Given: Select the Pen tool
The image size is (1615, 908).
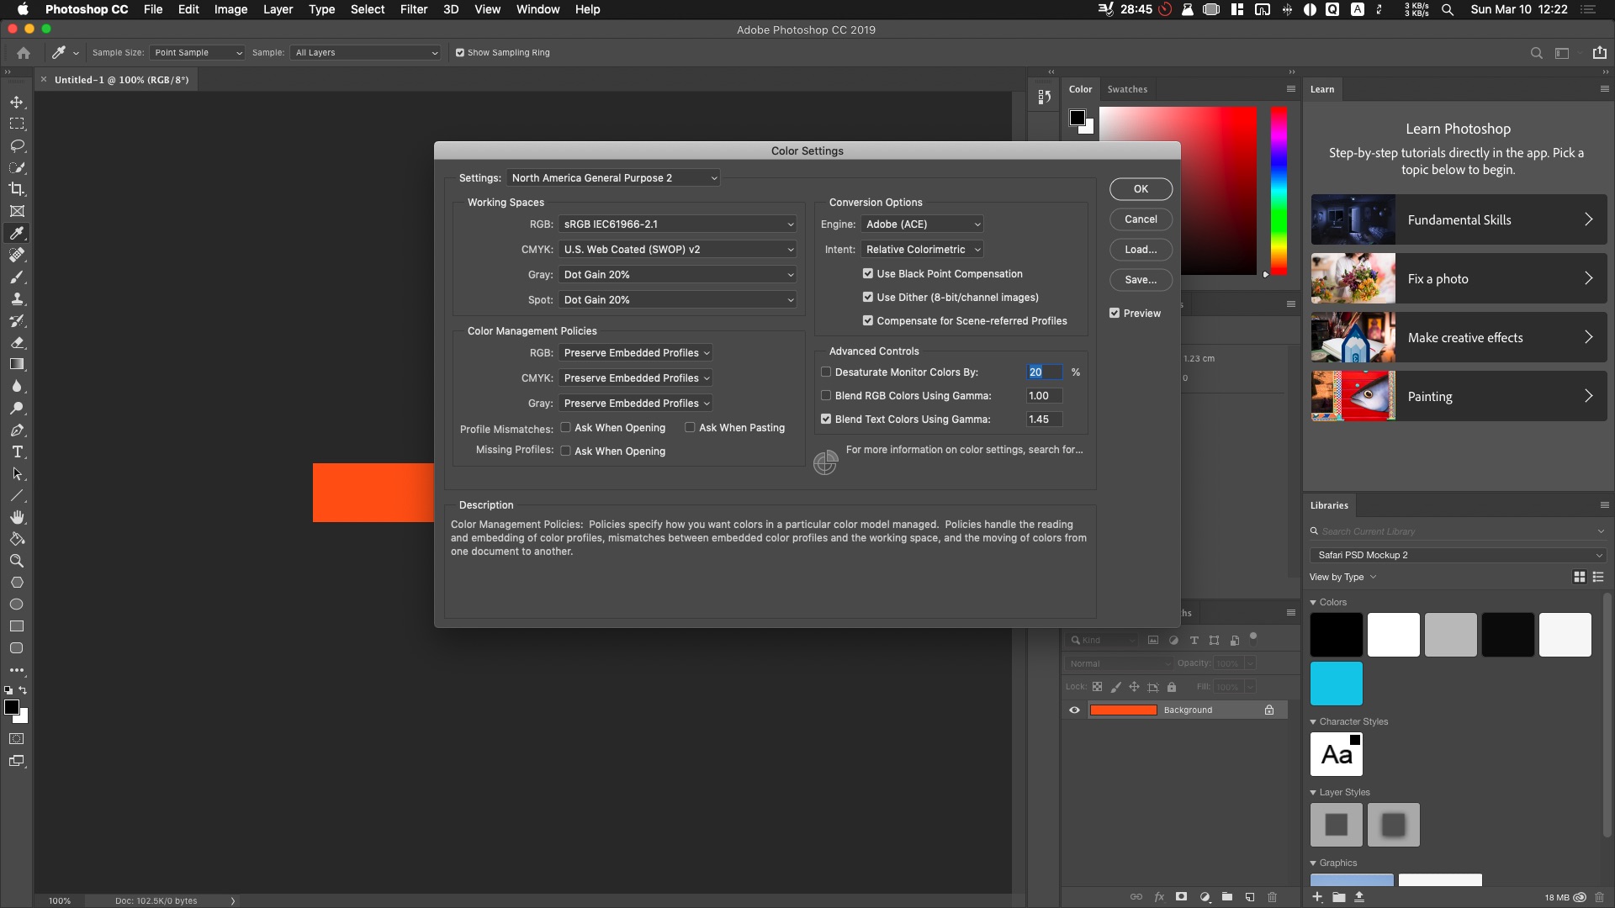Looking at the screenshot, I should click(17, 430).
